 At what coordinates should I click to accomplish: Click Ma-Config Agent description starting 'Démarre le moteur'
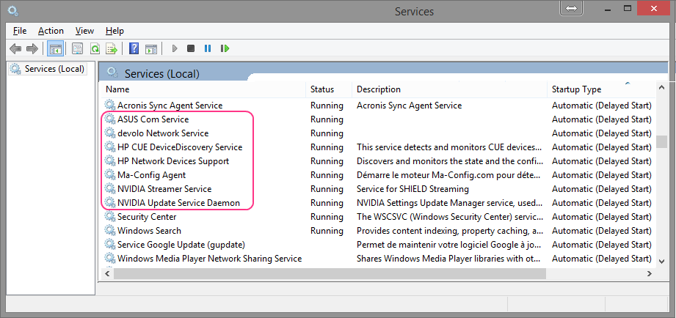click(x=448, y=175)
